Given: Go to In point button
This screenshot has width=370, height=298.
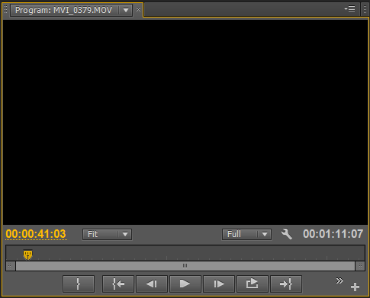Looking at the screenshot, I should 118,284.
